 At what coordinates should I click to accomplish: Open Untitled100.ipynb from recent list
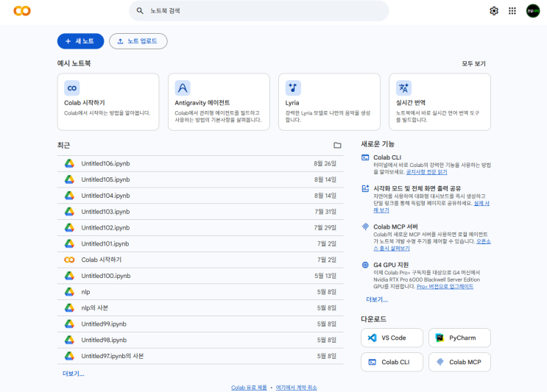(x=200, y=276)
